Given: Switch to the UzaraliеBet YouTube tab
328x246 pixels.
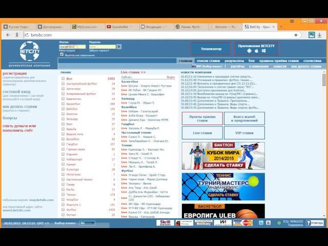Looking at the screenshot, I should (x=122, y=27).
